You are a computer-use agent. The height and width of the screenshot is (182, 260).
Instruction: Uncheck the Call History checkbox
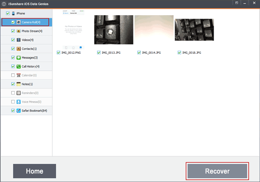tap(13, 66)
